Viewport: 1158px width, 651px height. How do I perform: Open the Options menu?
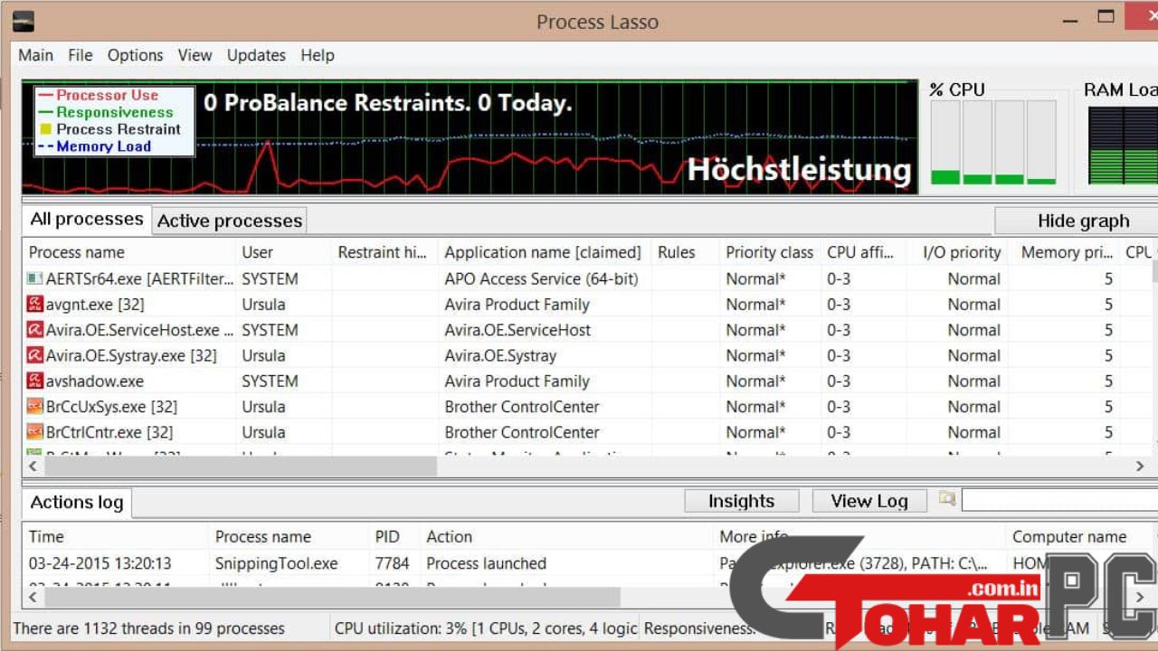point(136,55)
